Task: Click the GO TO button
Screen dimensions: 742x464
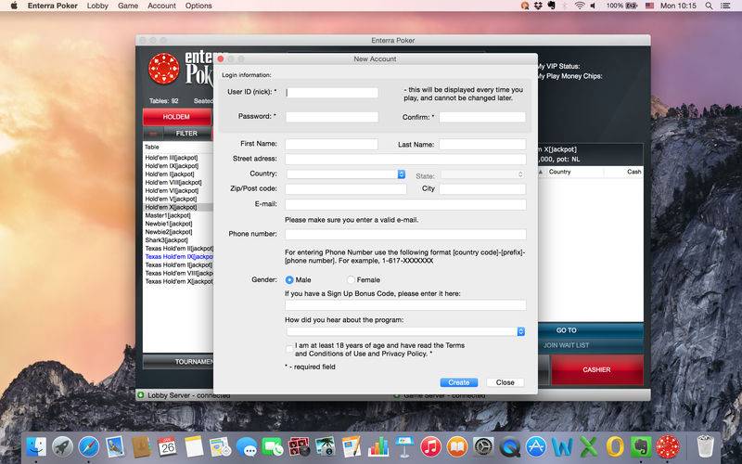Action: [567, 330]
